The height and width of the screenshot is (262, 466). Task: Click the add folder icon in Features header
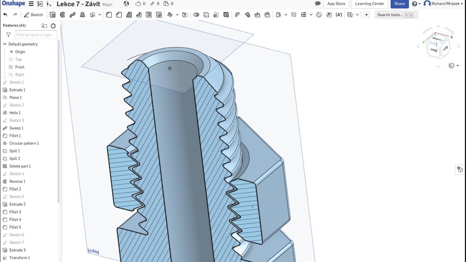point(44,26)
